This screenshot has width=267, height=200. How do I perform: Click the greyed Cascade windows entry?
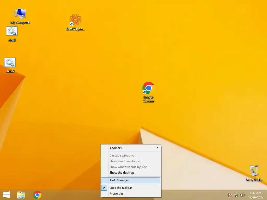click(131, 155)
